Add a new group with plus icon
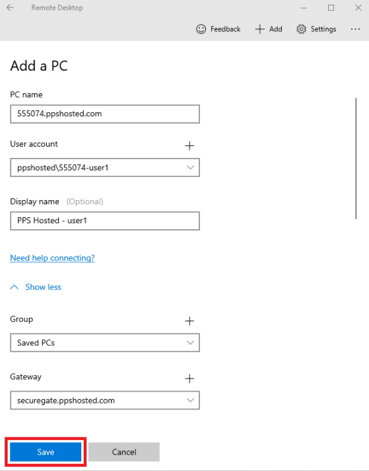 (189, 321)
